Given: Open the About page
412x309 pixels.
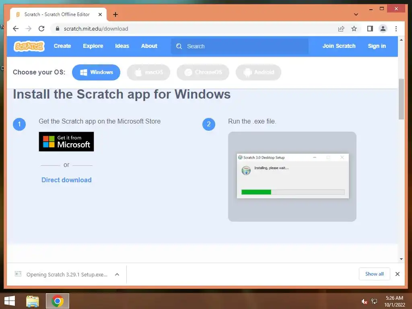Looking at the screenshot, I should pyautogui.click(x=149, y=46).
